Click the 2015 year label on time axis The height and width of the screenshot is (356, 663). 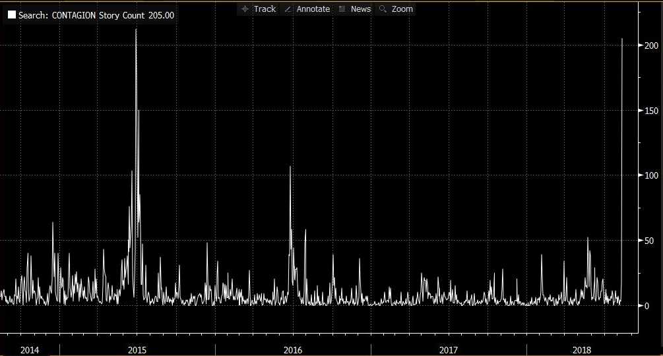[137, 350]
